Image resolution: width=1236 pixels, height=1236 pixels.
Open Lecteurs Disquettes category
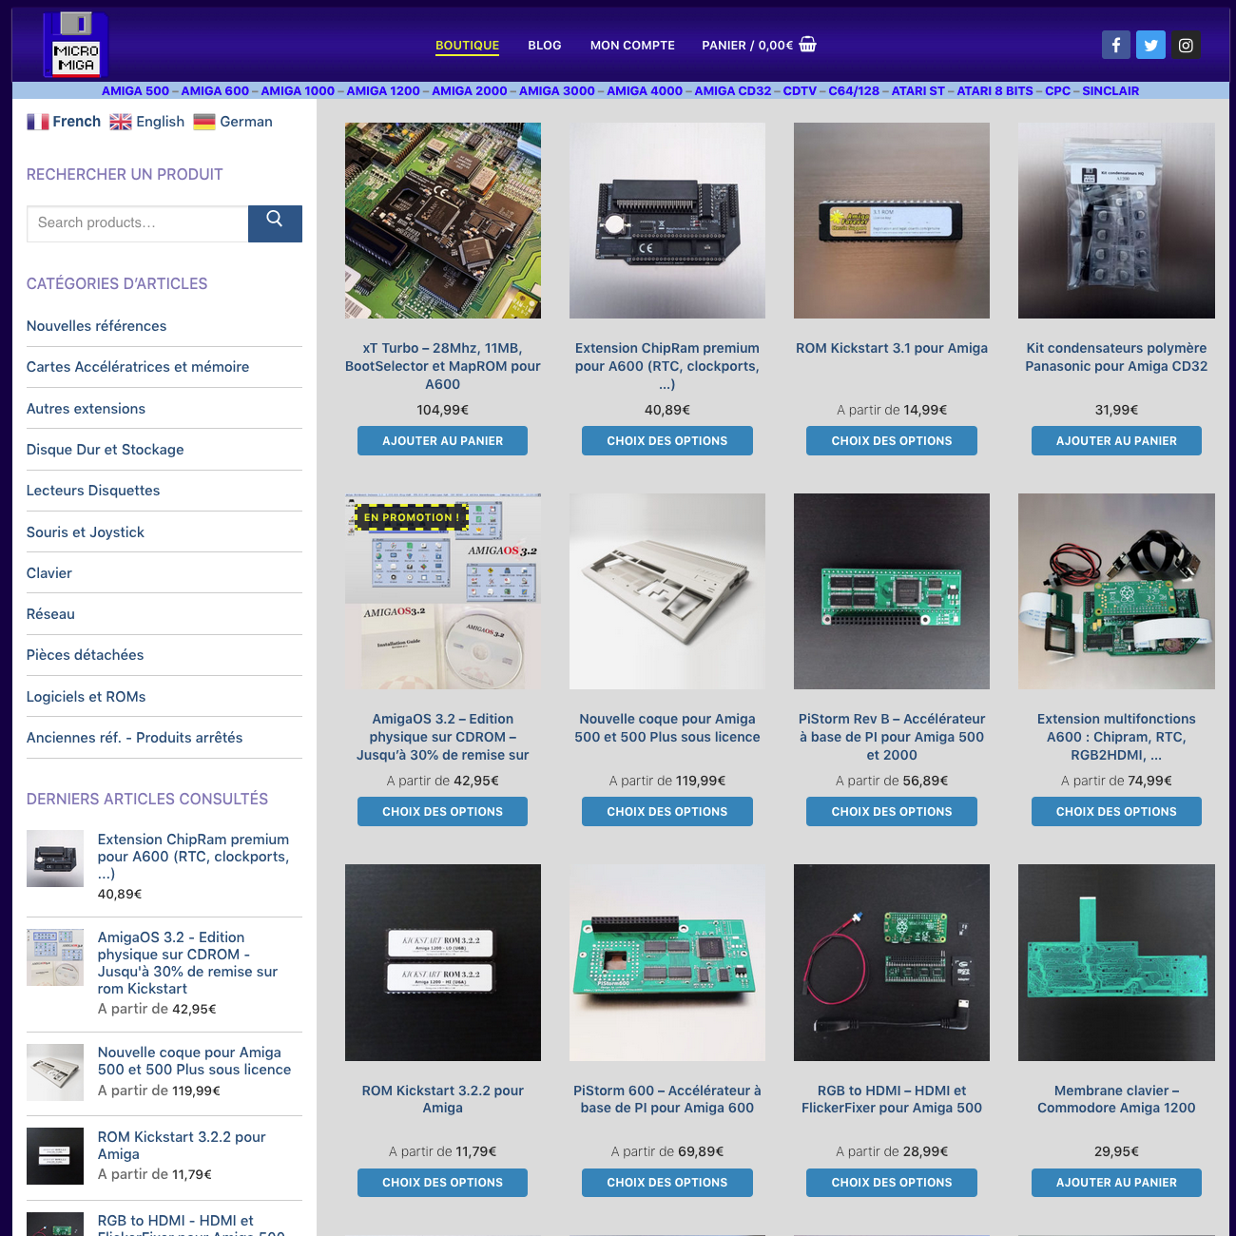(x=93, y=491)
